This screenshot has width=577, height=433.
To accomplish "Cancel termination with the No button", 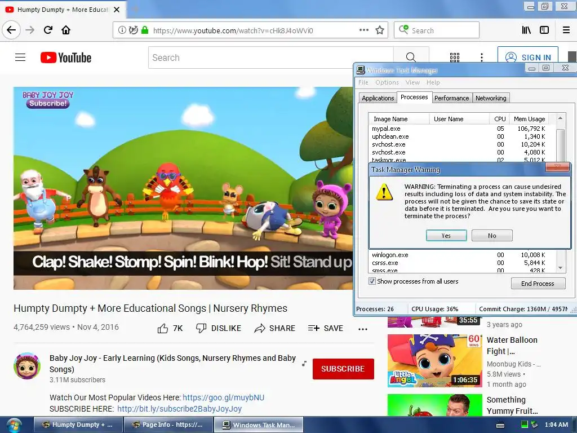I will tap(492, 236).
